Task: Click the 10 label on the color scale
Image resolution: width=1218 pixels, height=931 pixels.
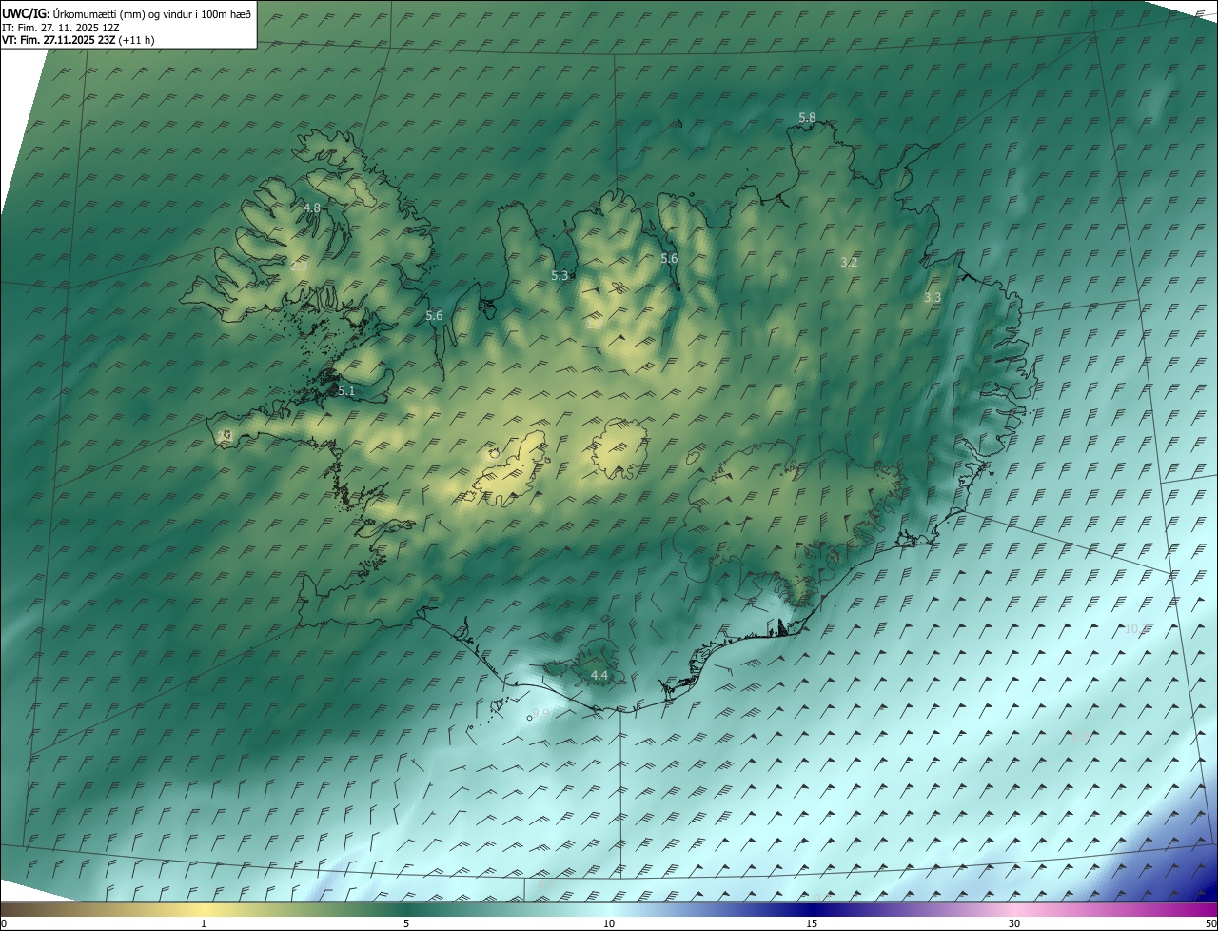Action: 609,923
